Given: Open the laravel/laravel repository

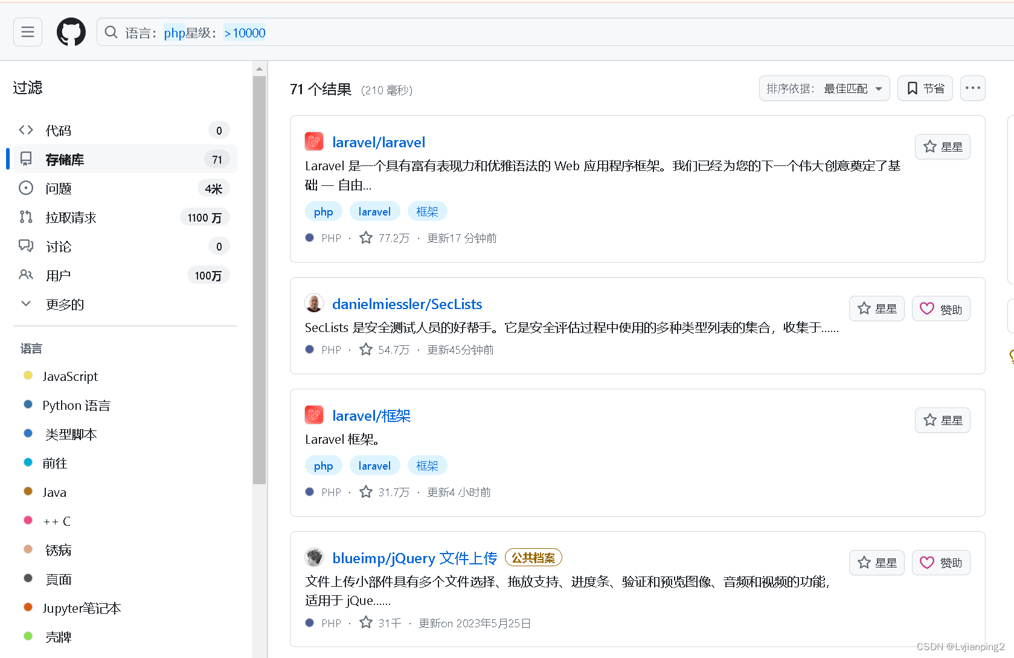Looking at the screenshot, I should [379, 142].
